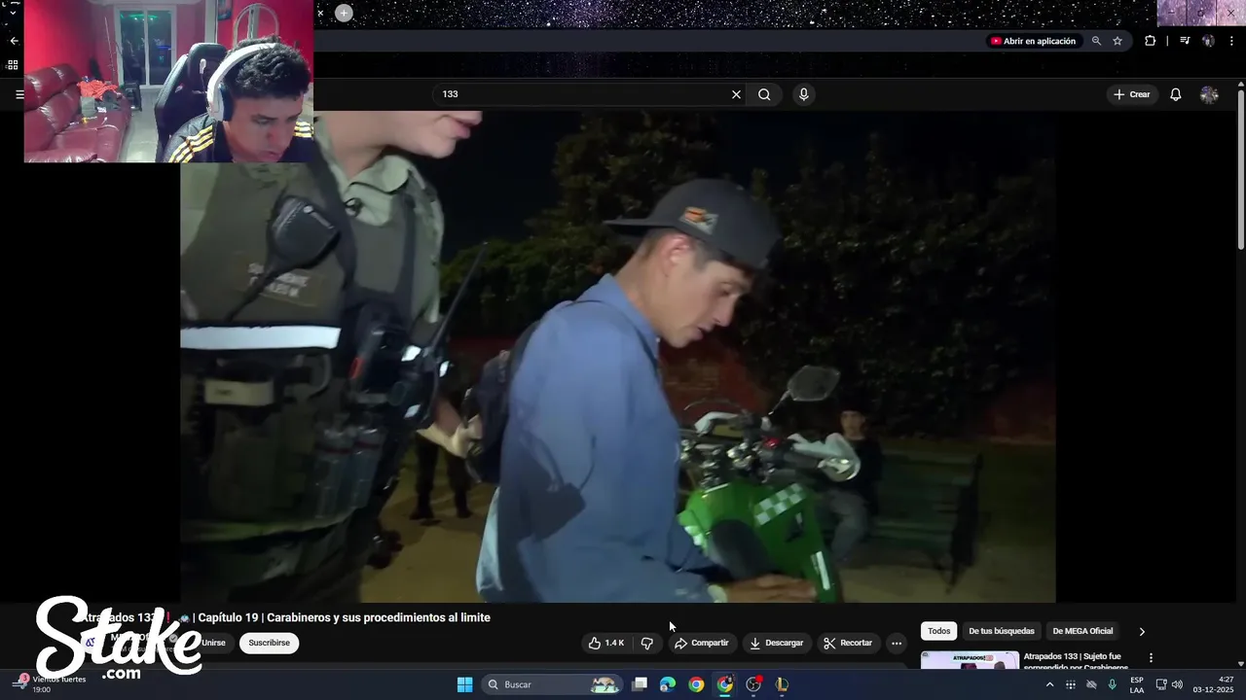Open Task View on the taskbar
1246x700 pixels.
(640, 684)
